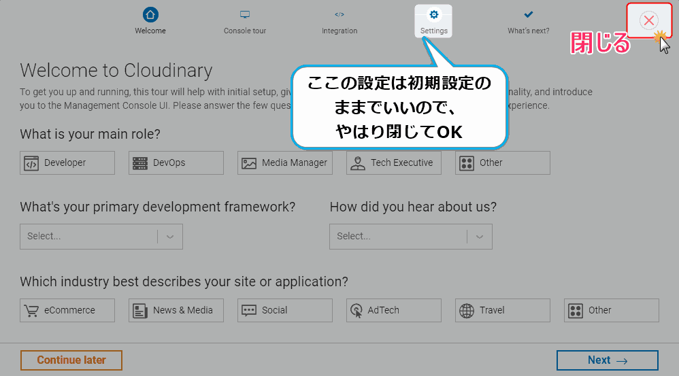Click the Next button
This screenshot has height=376, width=679.
tap(608, 360)
